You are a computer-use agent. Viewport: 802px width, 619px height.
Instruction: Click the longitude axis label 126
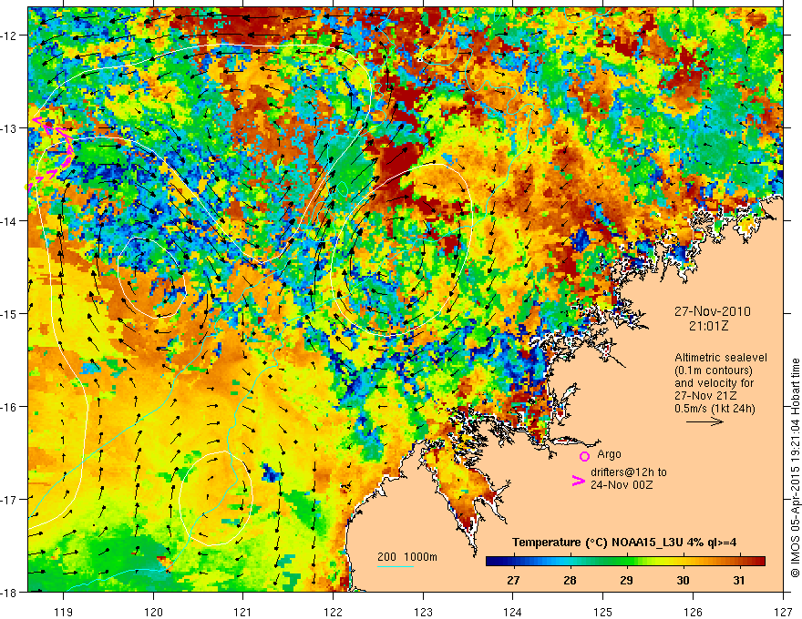pos(693,612)
